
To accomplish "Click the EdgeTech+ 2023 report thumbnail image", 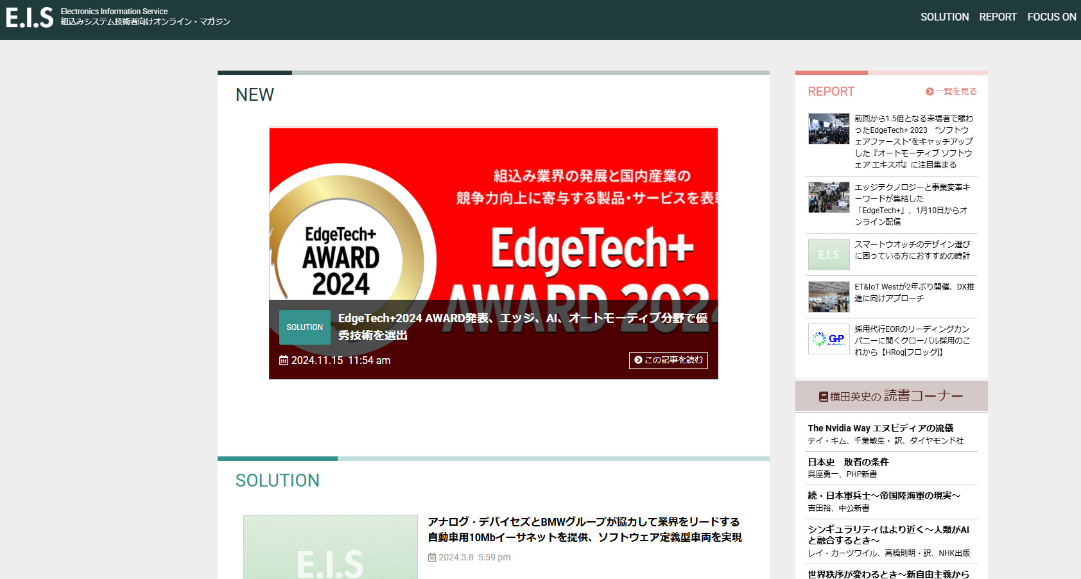I will [828, 128].
